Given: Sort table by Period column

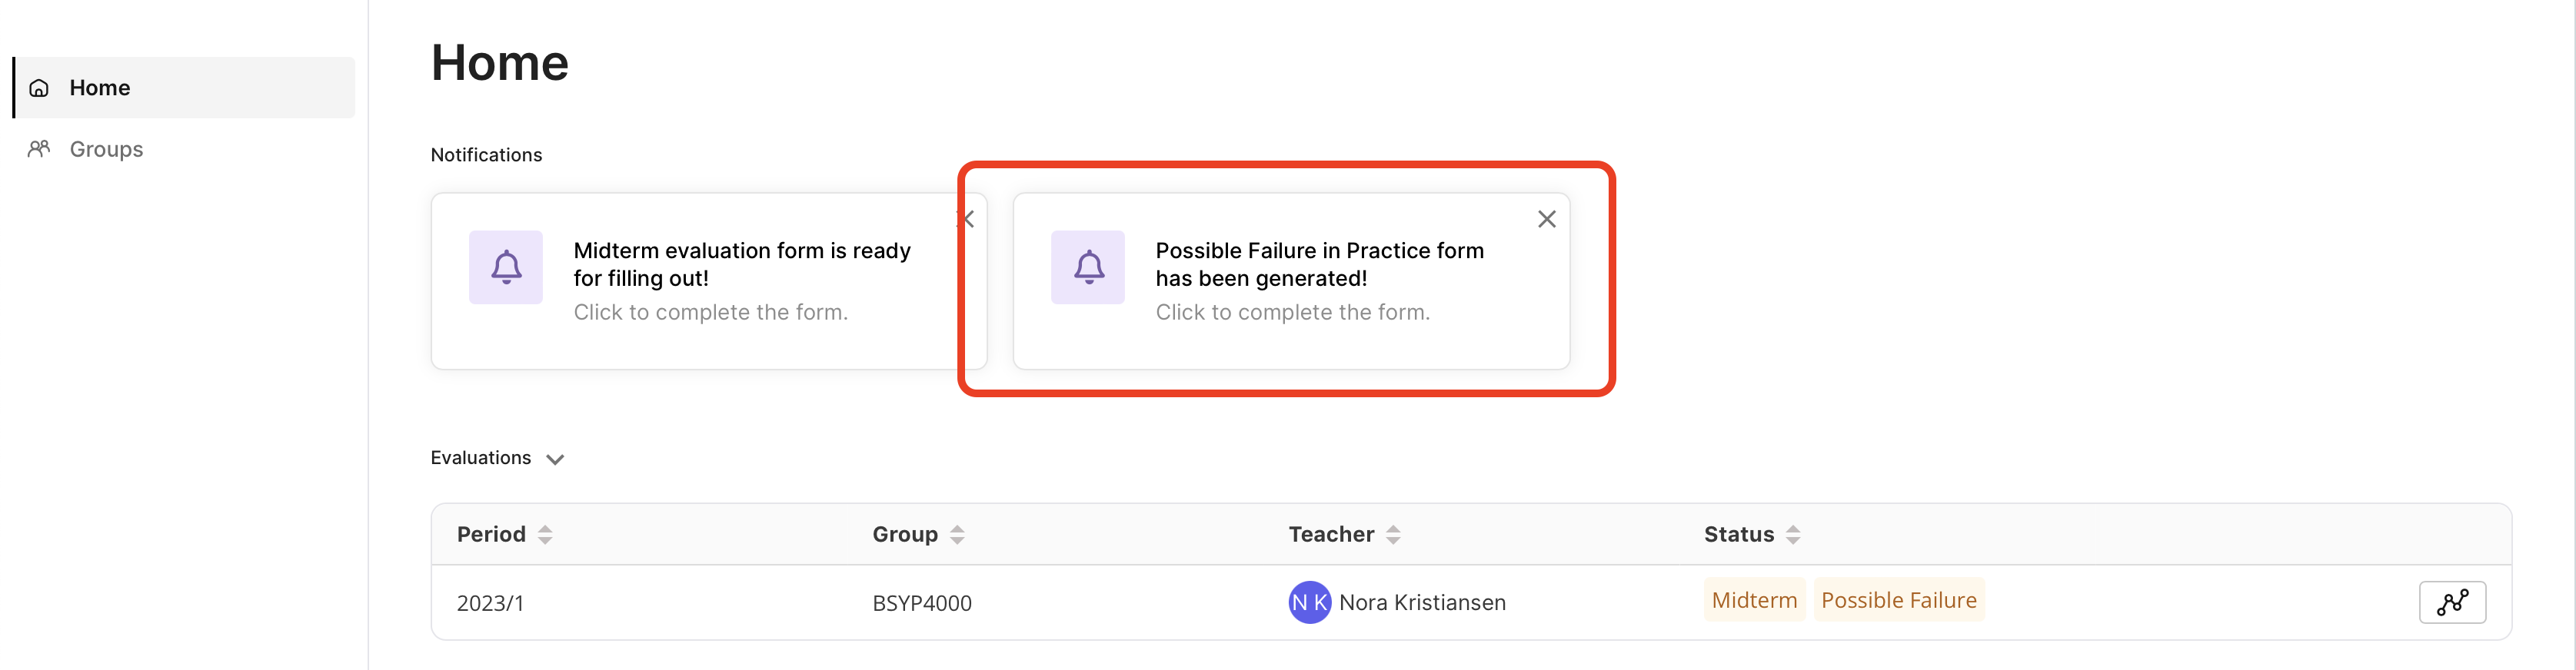Looking at the screenshot, I should point(545,536).
